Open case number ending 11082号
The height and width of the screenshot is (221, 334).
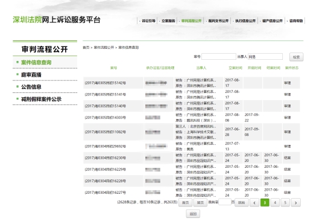[x=106, y=132]
